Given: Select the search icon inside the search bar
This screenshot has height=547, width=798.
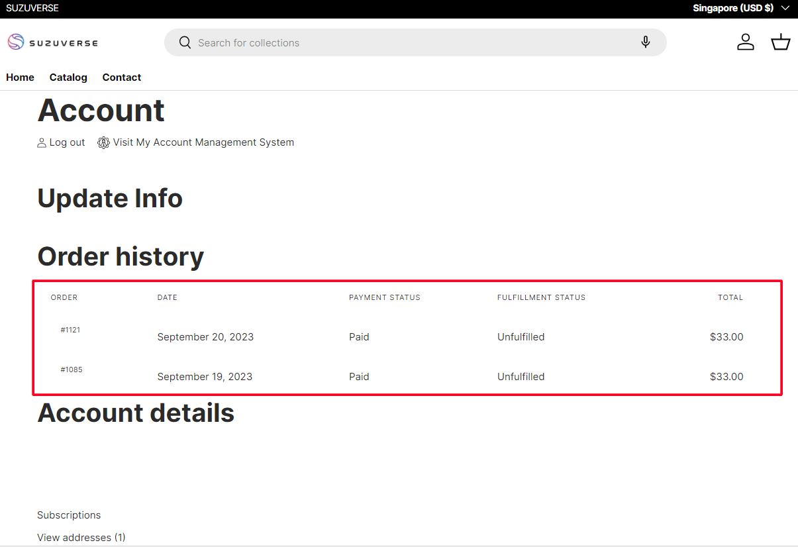Looking at the screenshot, I should pyautogui.click(x=185, y=42).
